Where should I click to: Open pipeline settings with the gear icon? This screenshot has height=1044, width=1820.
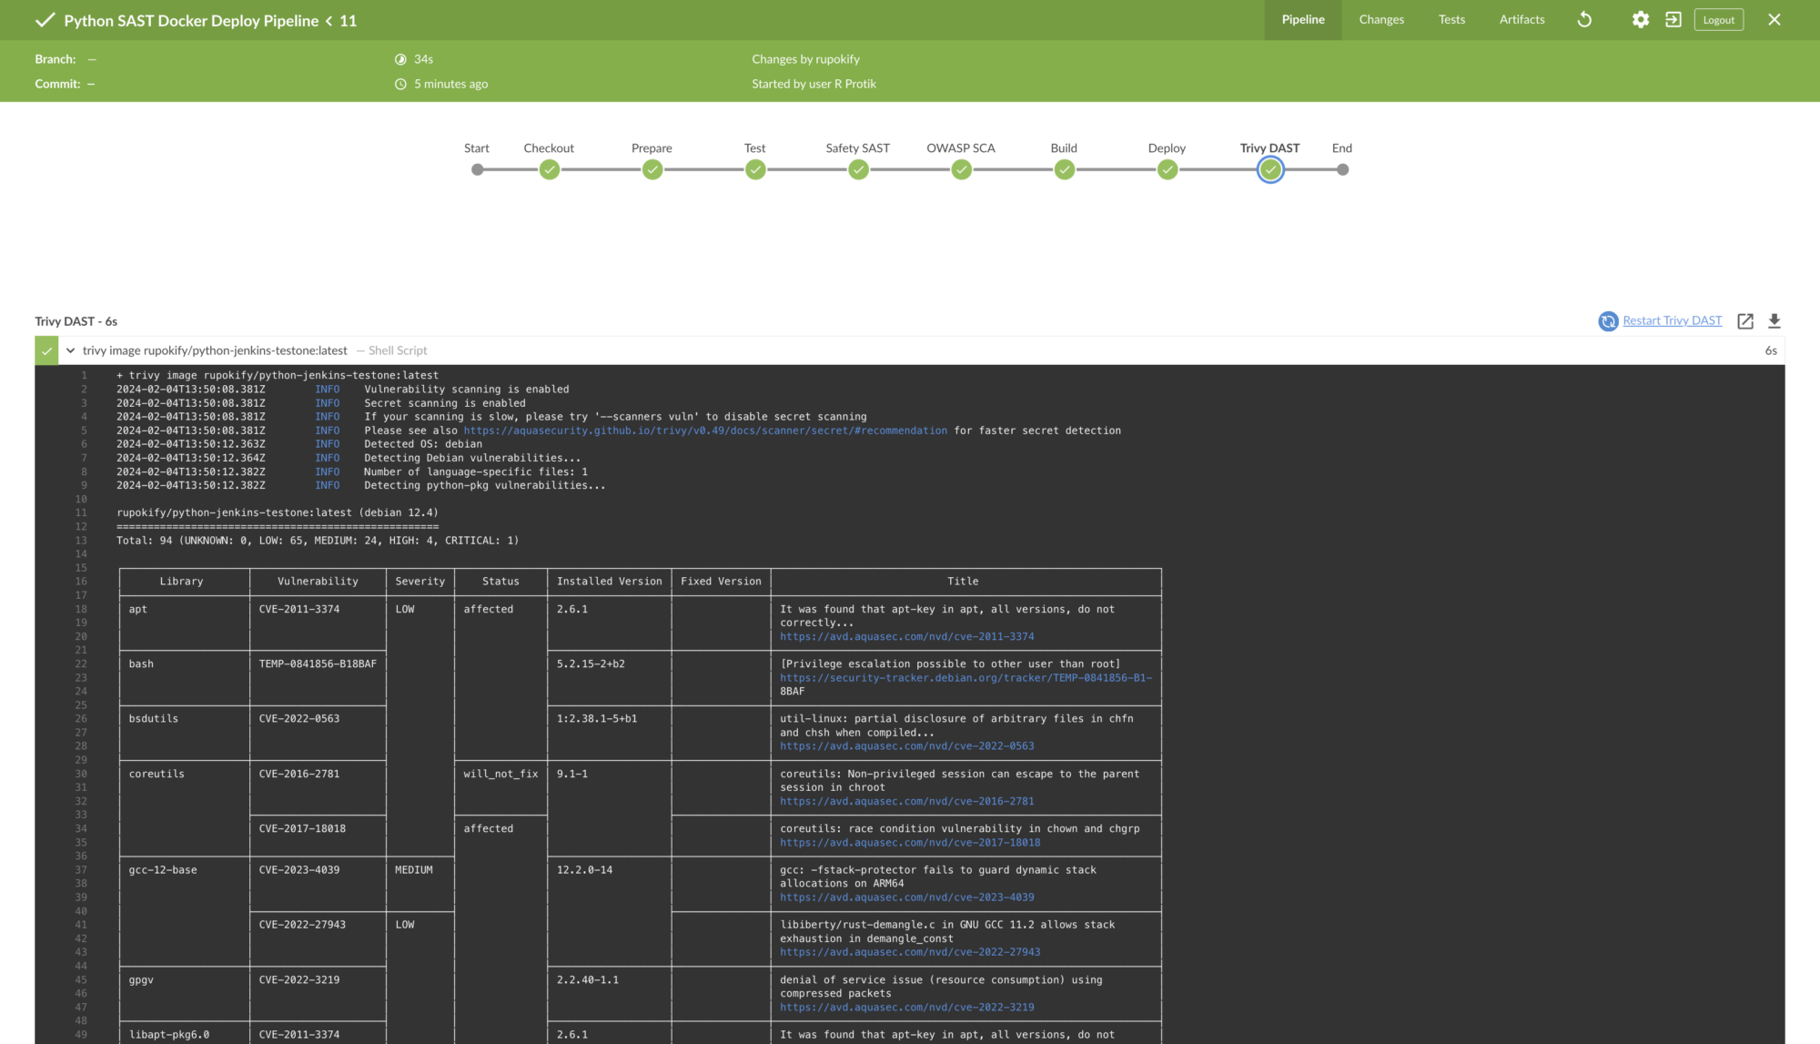point(1640,19)
